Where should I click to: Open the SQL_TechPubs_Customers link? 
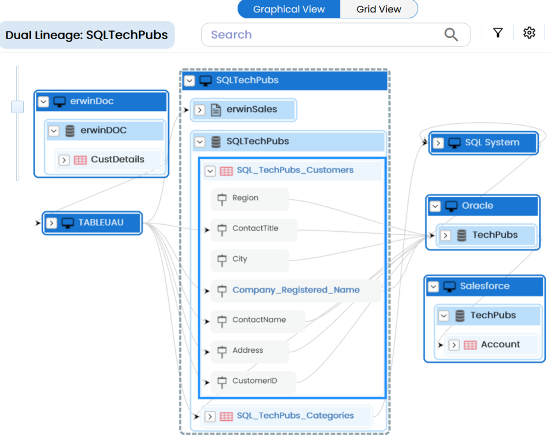click(x=295, y=170)
